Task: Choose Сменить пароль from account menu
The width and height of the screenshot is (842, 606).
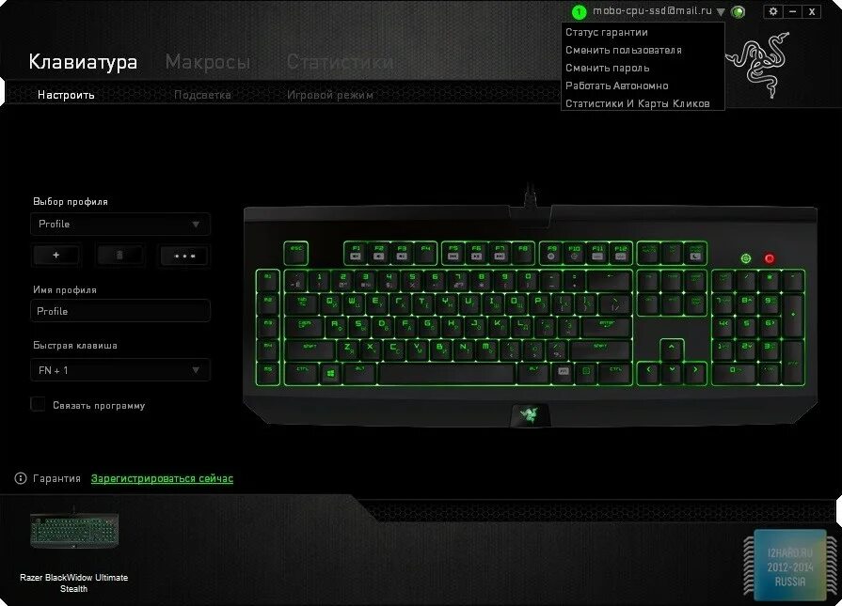Action: click(x=608, y=68)
